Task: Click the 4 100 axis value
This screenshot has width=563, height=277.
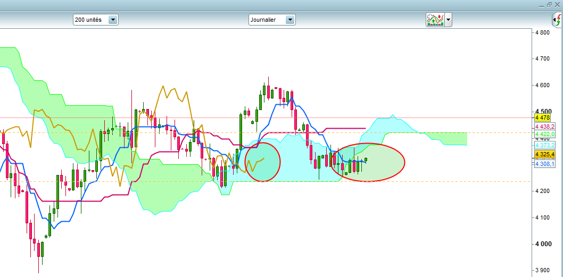Action: tap(542, 217)
